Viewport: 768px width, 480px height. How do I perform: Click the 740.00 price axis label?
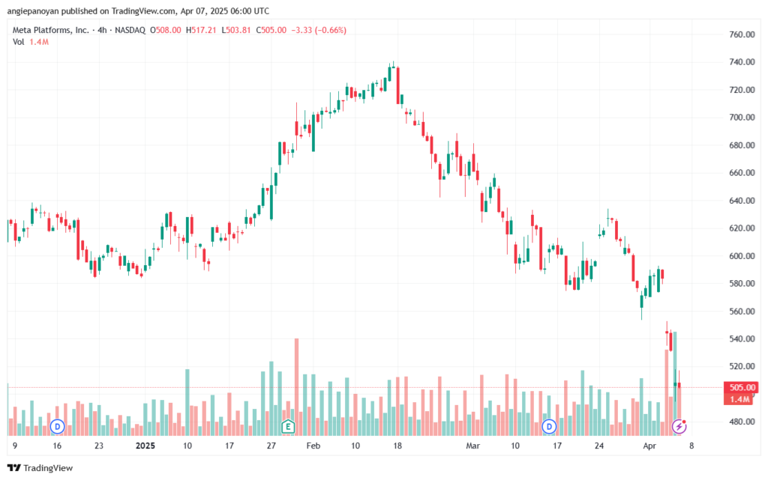742,62
